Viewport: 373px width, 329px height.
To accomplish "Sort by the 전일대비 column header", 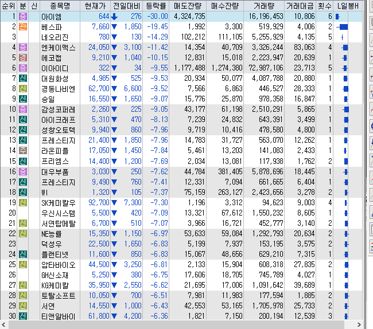I will 127,6.
